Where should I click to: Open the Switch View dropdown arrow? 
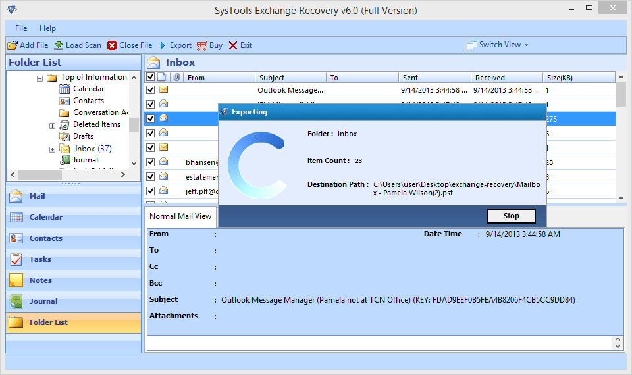tap(526, 45)
